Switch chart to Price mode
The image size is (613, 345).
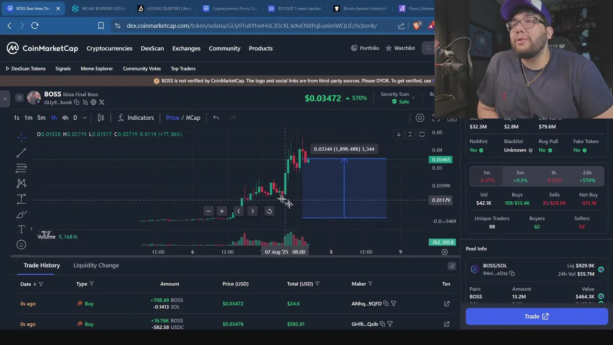[172, 117]
